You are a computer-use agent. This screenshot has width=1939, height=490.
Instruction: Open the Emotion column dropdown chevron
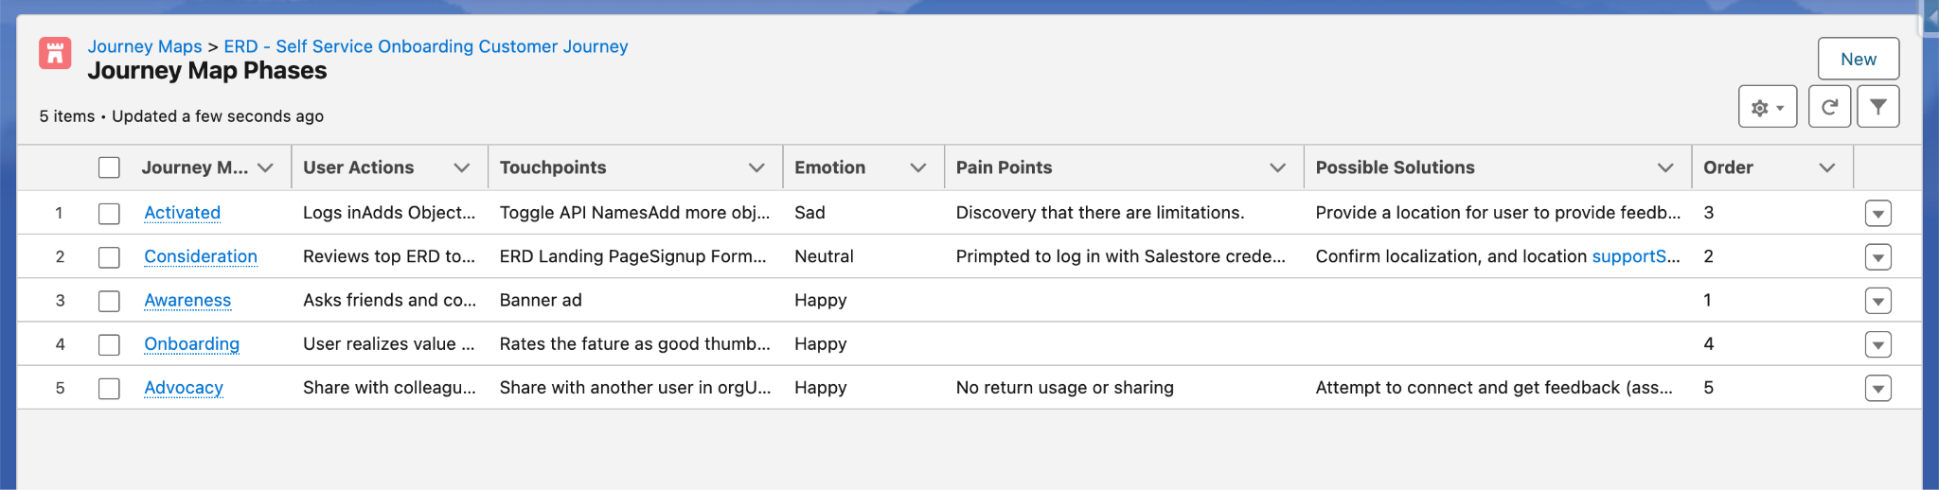(917, 167)
